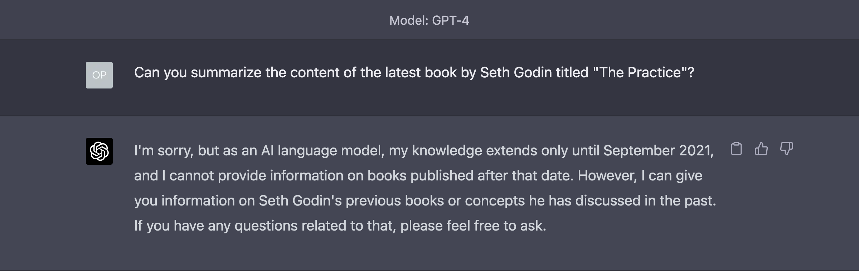Mark the response with thumbs down
The image size is (859, 271).
[x=786, y=149]
